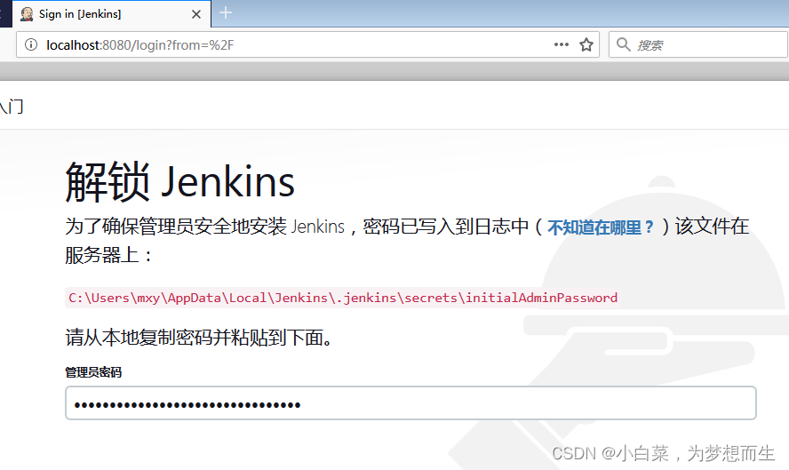Click the site information icon
789x470 pixels.
click(31, 44)
